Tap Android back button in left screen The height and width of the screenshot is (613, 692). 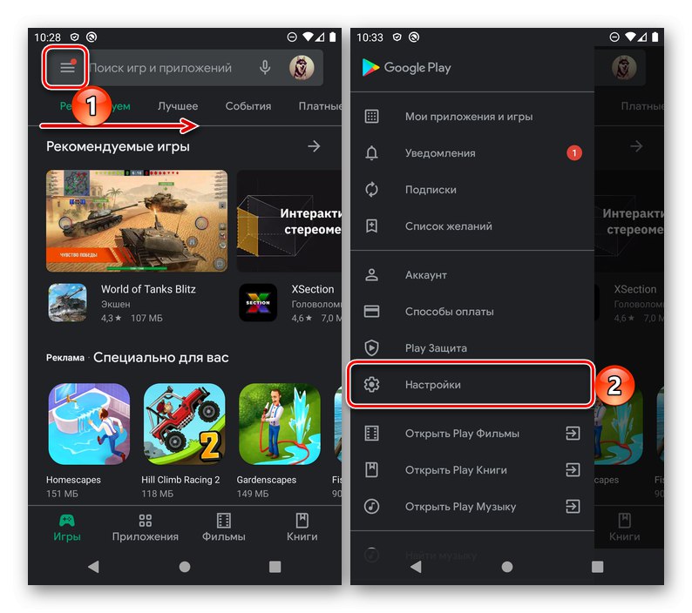tap(93, 567)
